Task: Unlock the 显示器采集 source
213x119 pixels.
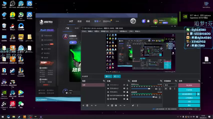Action: click(x=127, y=99)
